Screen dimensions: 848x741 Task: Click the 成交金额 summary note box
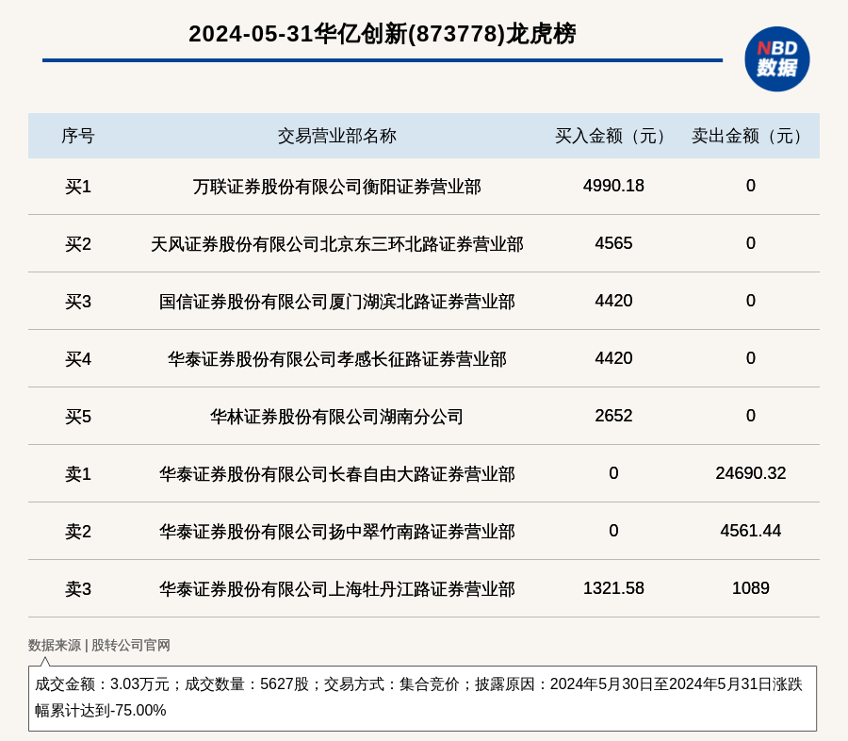(x=422, y=699)
